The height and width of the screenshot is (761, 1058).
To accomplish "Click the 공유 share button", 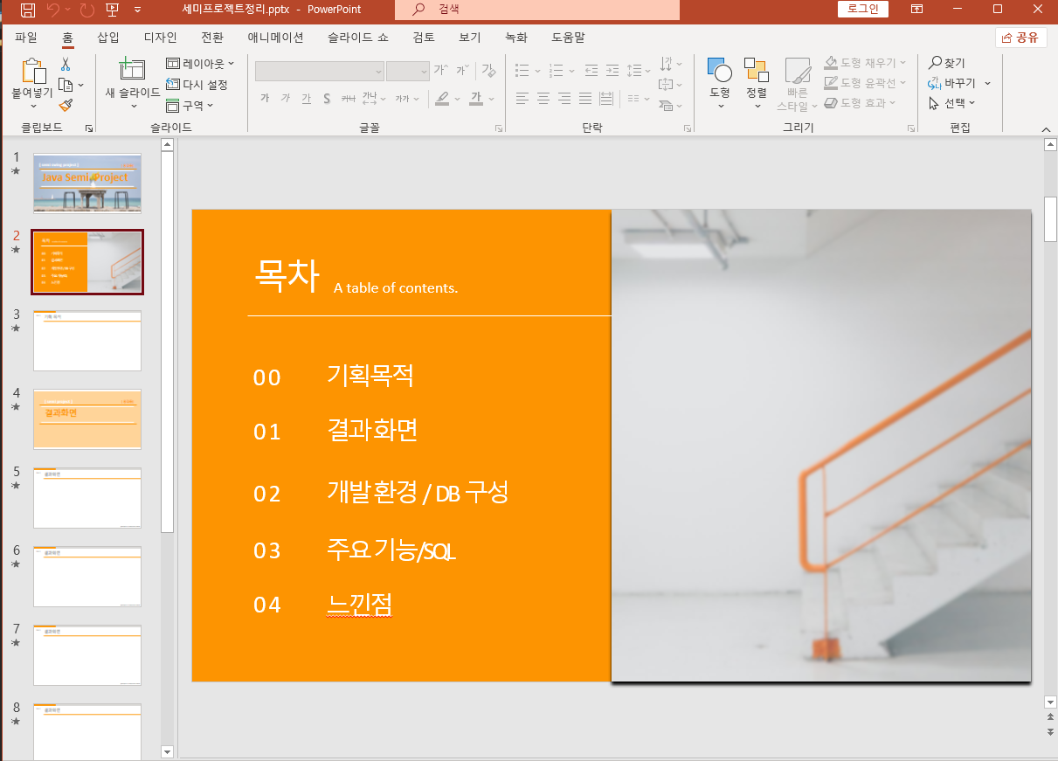I will click(1020, 38).
